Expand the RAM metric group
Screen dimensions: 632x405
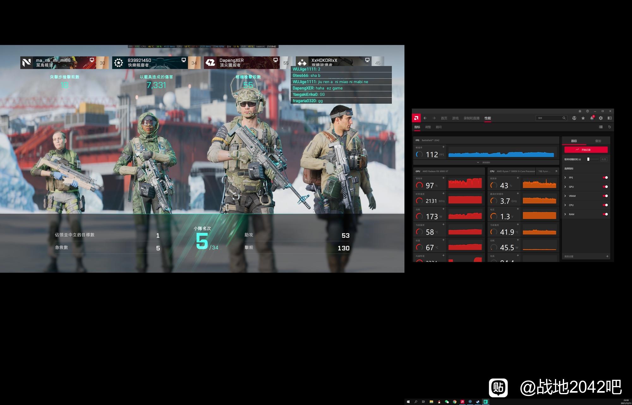tap(565, 214)
